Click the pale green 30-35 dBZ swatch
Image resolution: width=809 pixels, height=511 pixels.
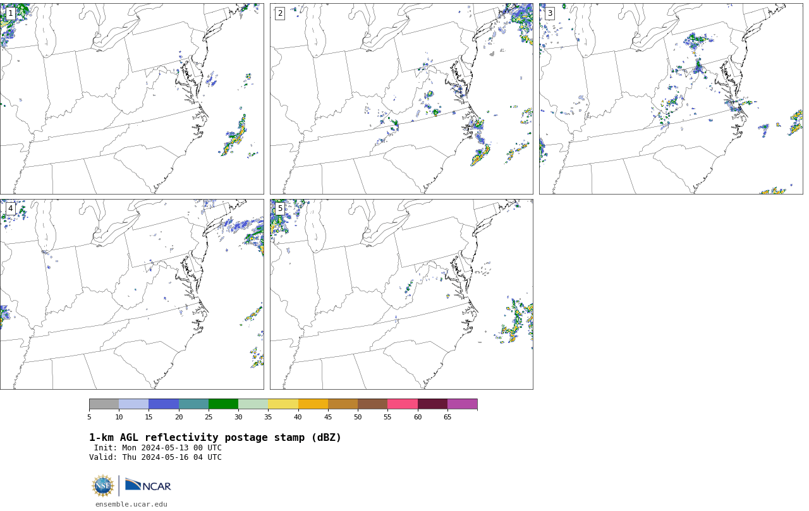coord(253,404)
